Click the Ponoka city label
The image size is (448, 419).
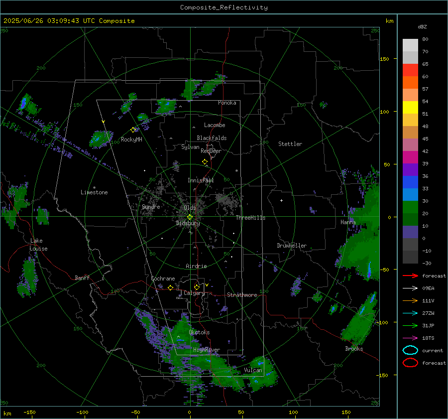click(227, 103)
